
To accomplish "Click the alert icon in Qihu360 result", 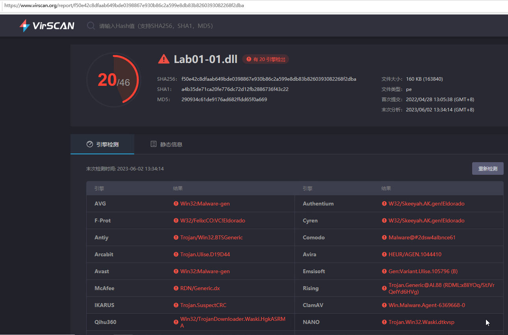I will (176, 322).
